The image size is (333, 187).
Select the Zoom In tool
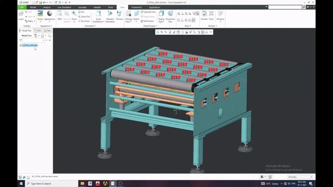pyautogui.click(x=74, y=16)
